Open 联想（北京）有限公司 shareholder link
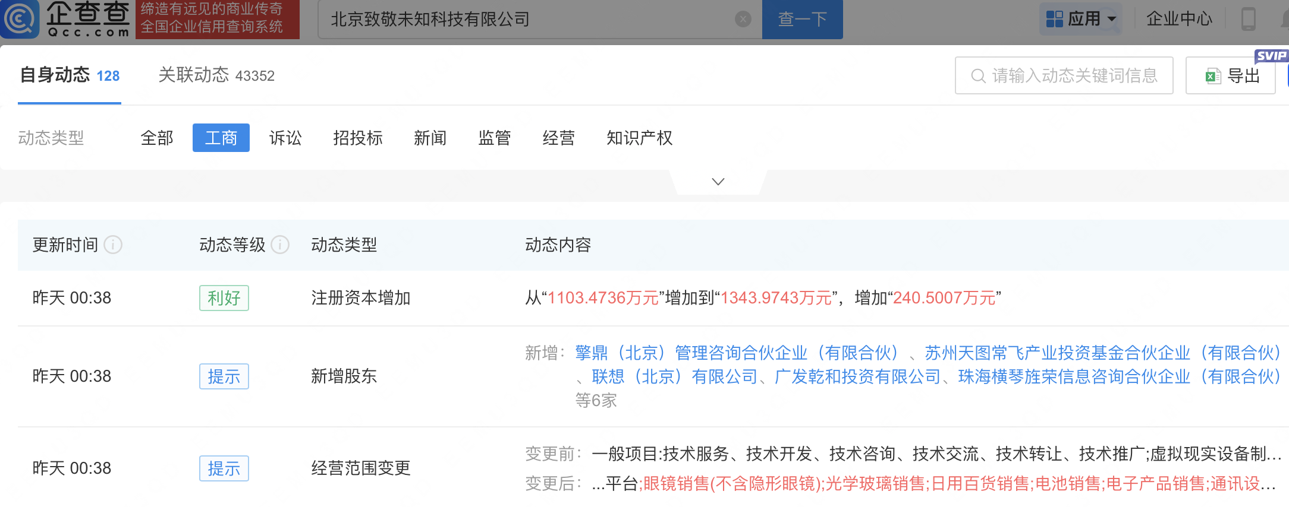Image resolution: width=1289 pixels, height=507 pixels. (674, 376)
